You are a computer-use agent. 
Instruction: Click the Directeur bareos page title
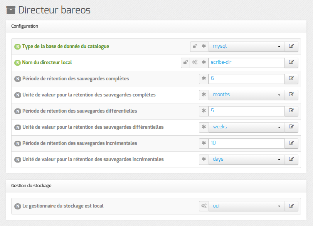(54, 10)
